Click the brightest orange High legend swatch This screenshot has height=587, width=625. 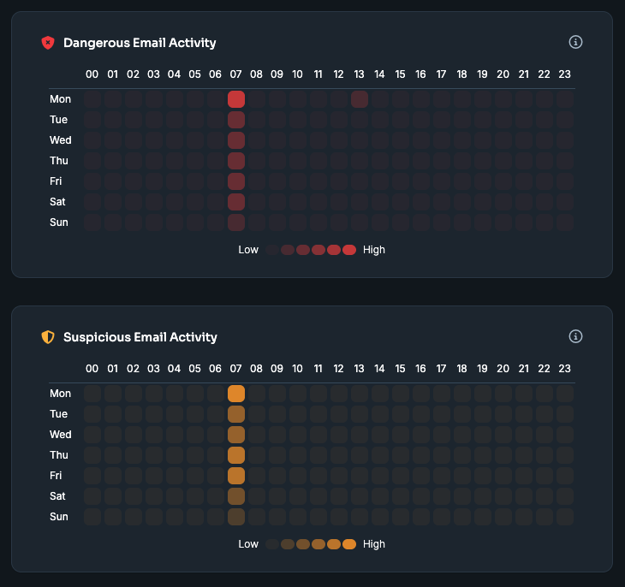click(x=349, y=544)
